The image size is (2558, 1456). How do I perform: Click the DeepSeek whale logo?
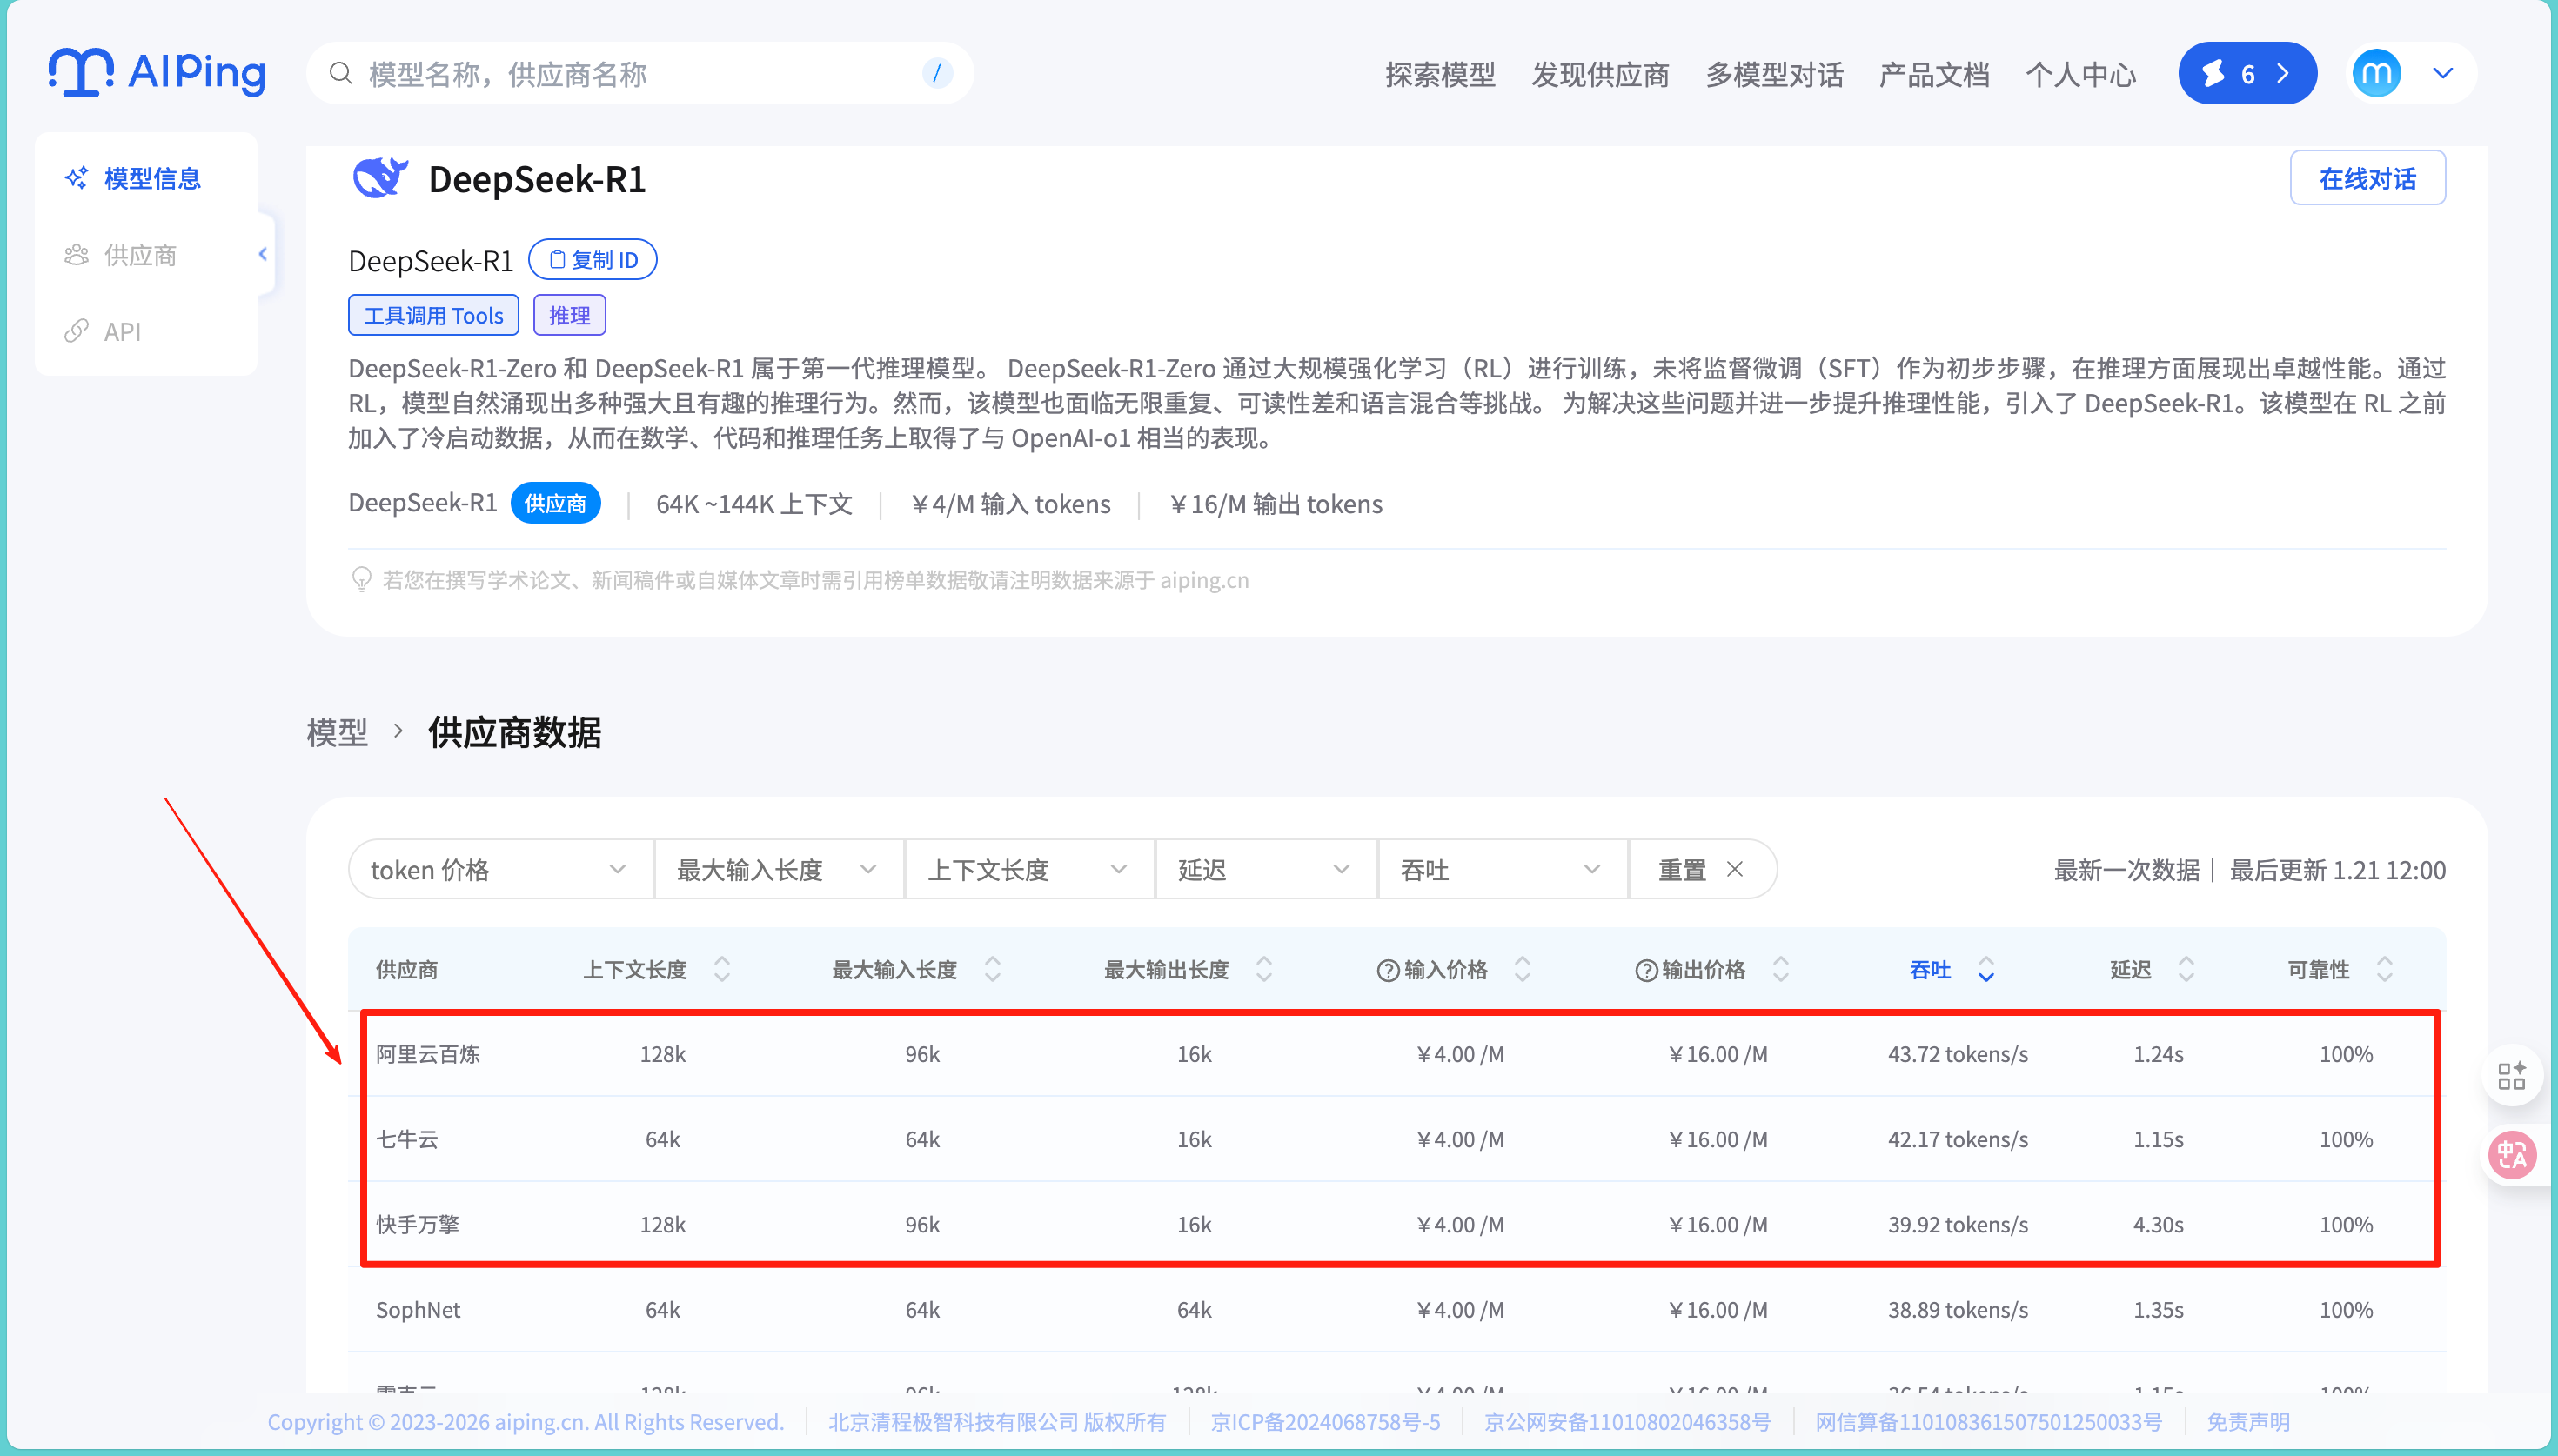(x=379, y=179)
